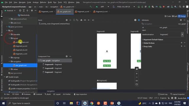This screenshot has width=189, height=106.
Task: Open Project tool window settings gear
Action: click(32, 11)
